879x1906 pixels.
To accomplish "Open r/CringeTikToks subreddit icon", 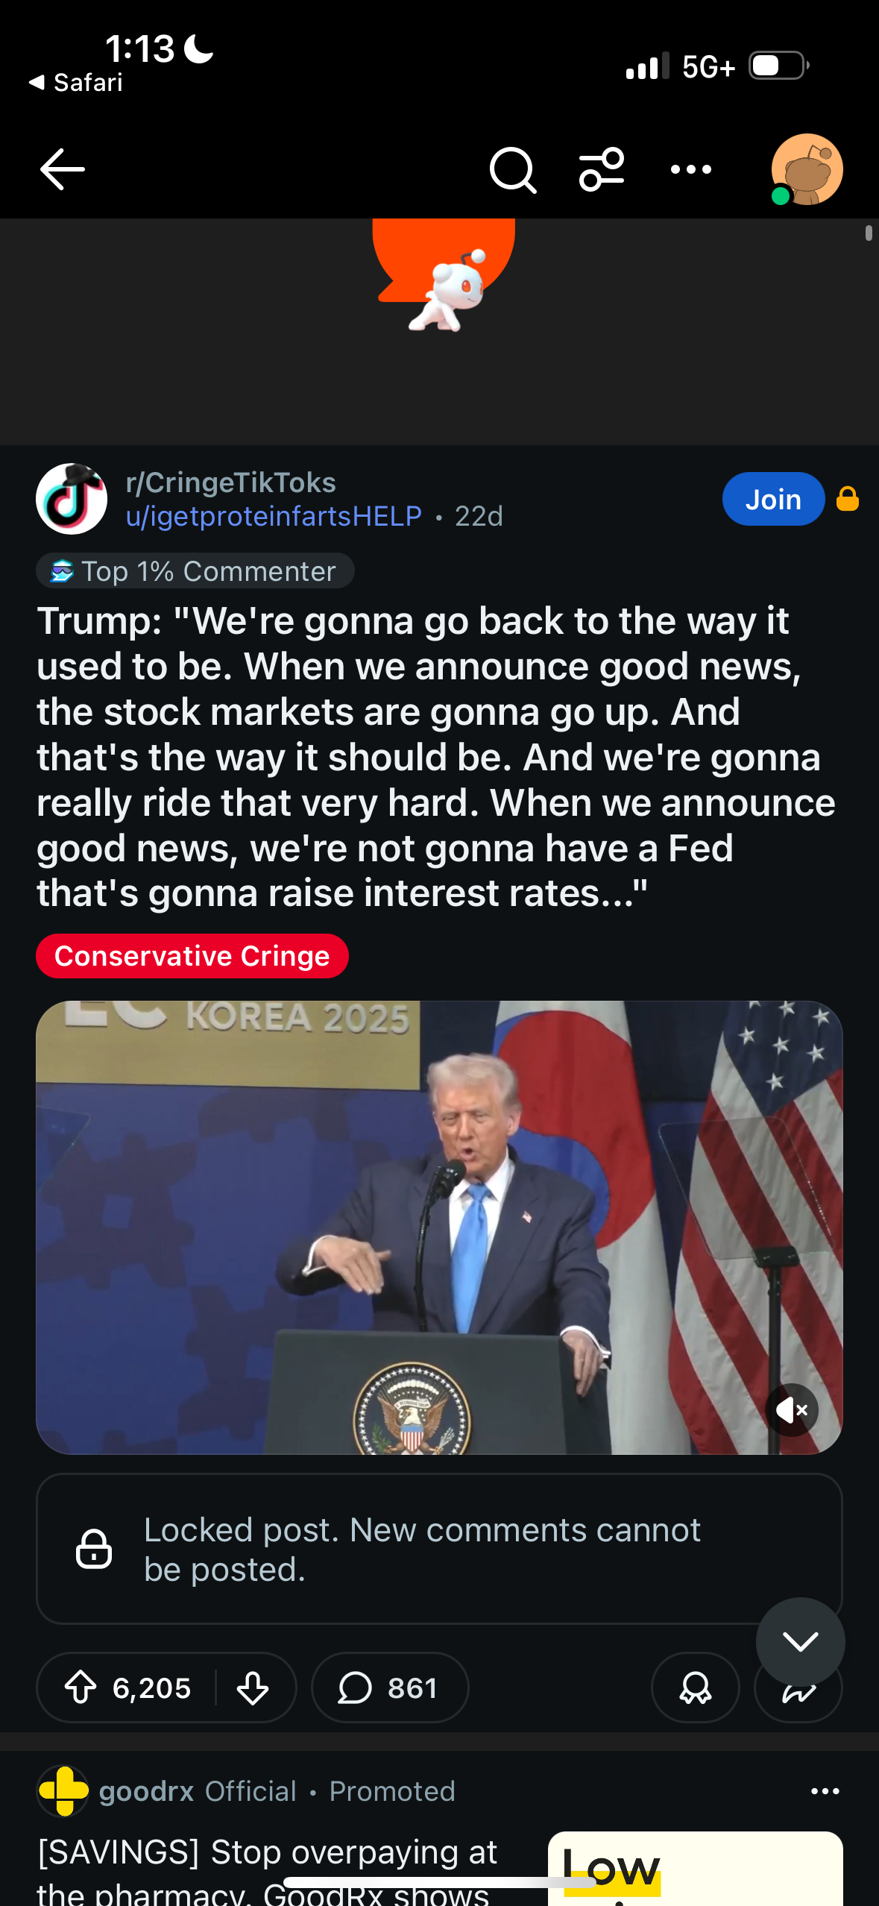I will coord(72,499).
